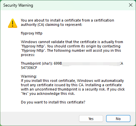The image size is (136, 126).
Task: Click 'Windows cannot validate' paragraph
Action: click(x=72, y=48)
